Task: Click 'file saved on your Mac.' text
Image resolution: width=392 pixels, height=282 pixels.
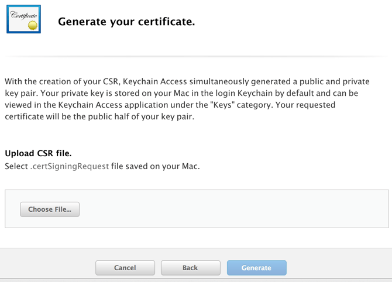Action: click(156, 166)
